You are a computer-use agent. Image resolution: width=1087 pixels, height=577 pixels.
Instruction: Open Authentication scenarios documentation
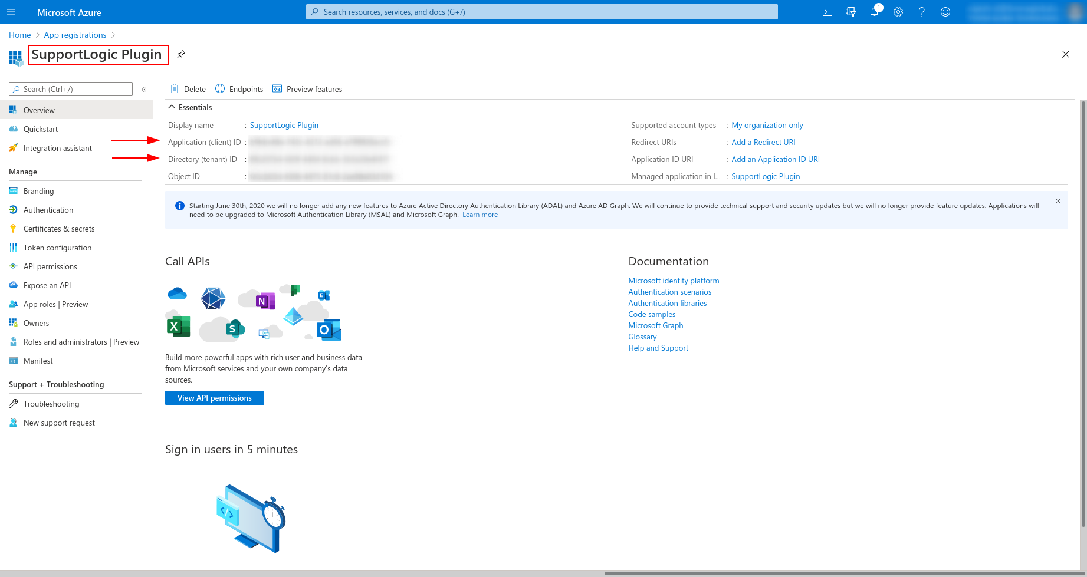pyautogui.click(x=670, y=292)
